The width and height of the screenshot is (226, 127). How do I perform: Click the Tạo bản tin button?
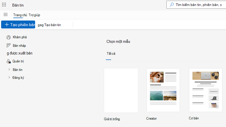pos(49,25)
